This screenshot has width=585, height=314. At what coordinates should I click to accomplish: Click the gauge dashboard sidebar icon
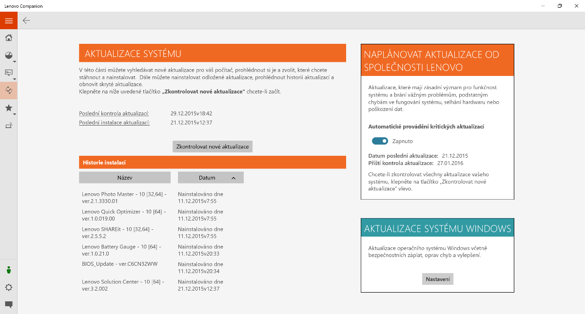pyautogui.click(x=8, y=55)
